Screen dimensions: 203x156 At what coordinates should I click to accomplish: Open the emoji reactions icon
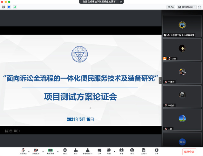[132, 150]
